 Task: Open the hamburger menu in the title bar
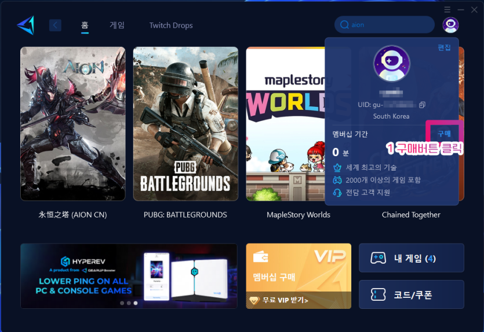click(447, 9)
